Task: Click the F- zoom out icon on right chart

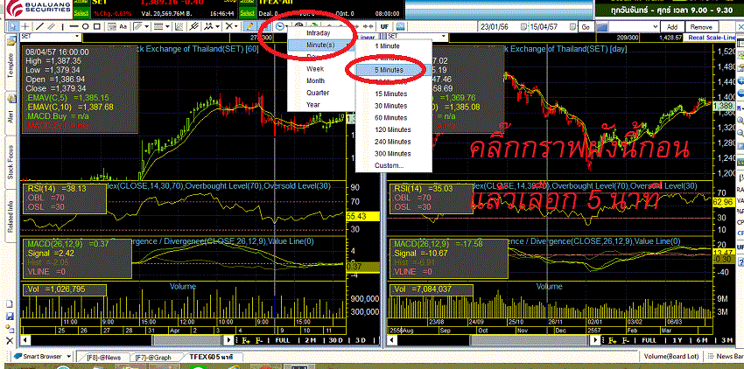Action: pyautogui.click(x=627, y=340)
